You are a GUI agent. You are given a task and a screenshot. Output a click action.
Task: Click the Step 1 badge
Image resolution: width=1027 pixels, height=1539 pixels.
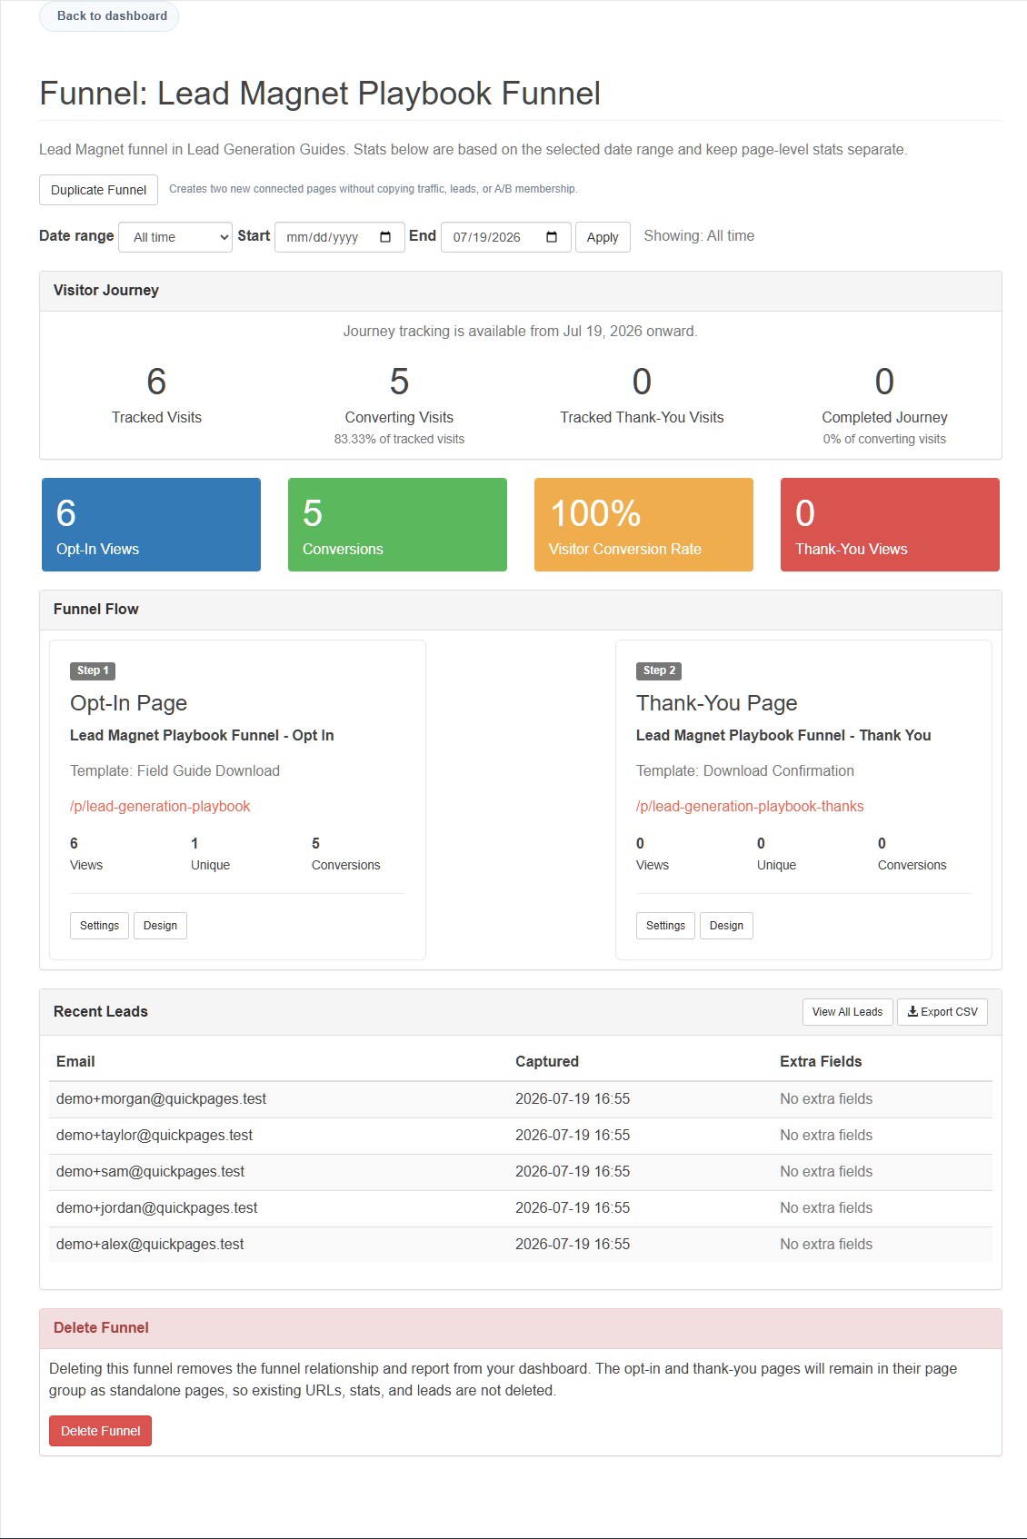(93, 670)
